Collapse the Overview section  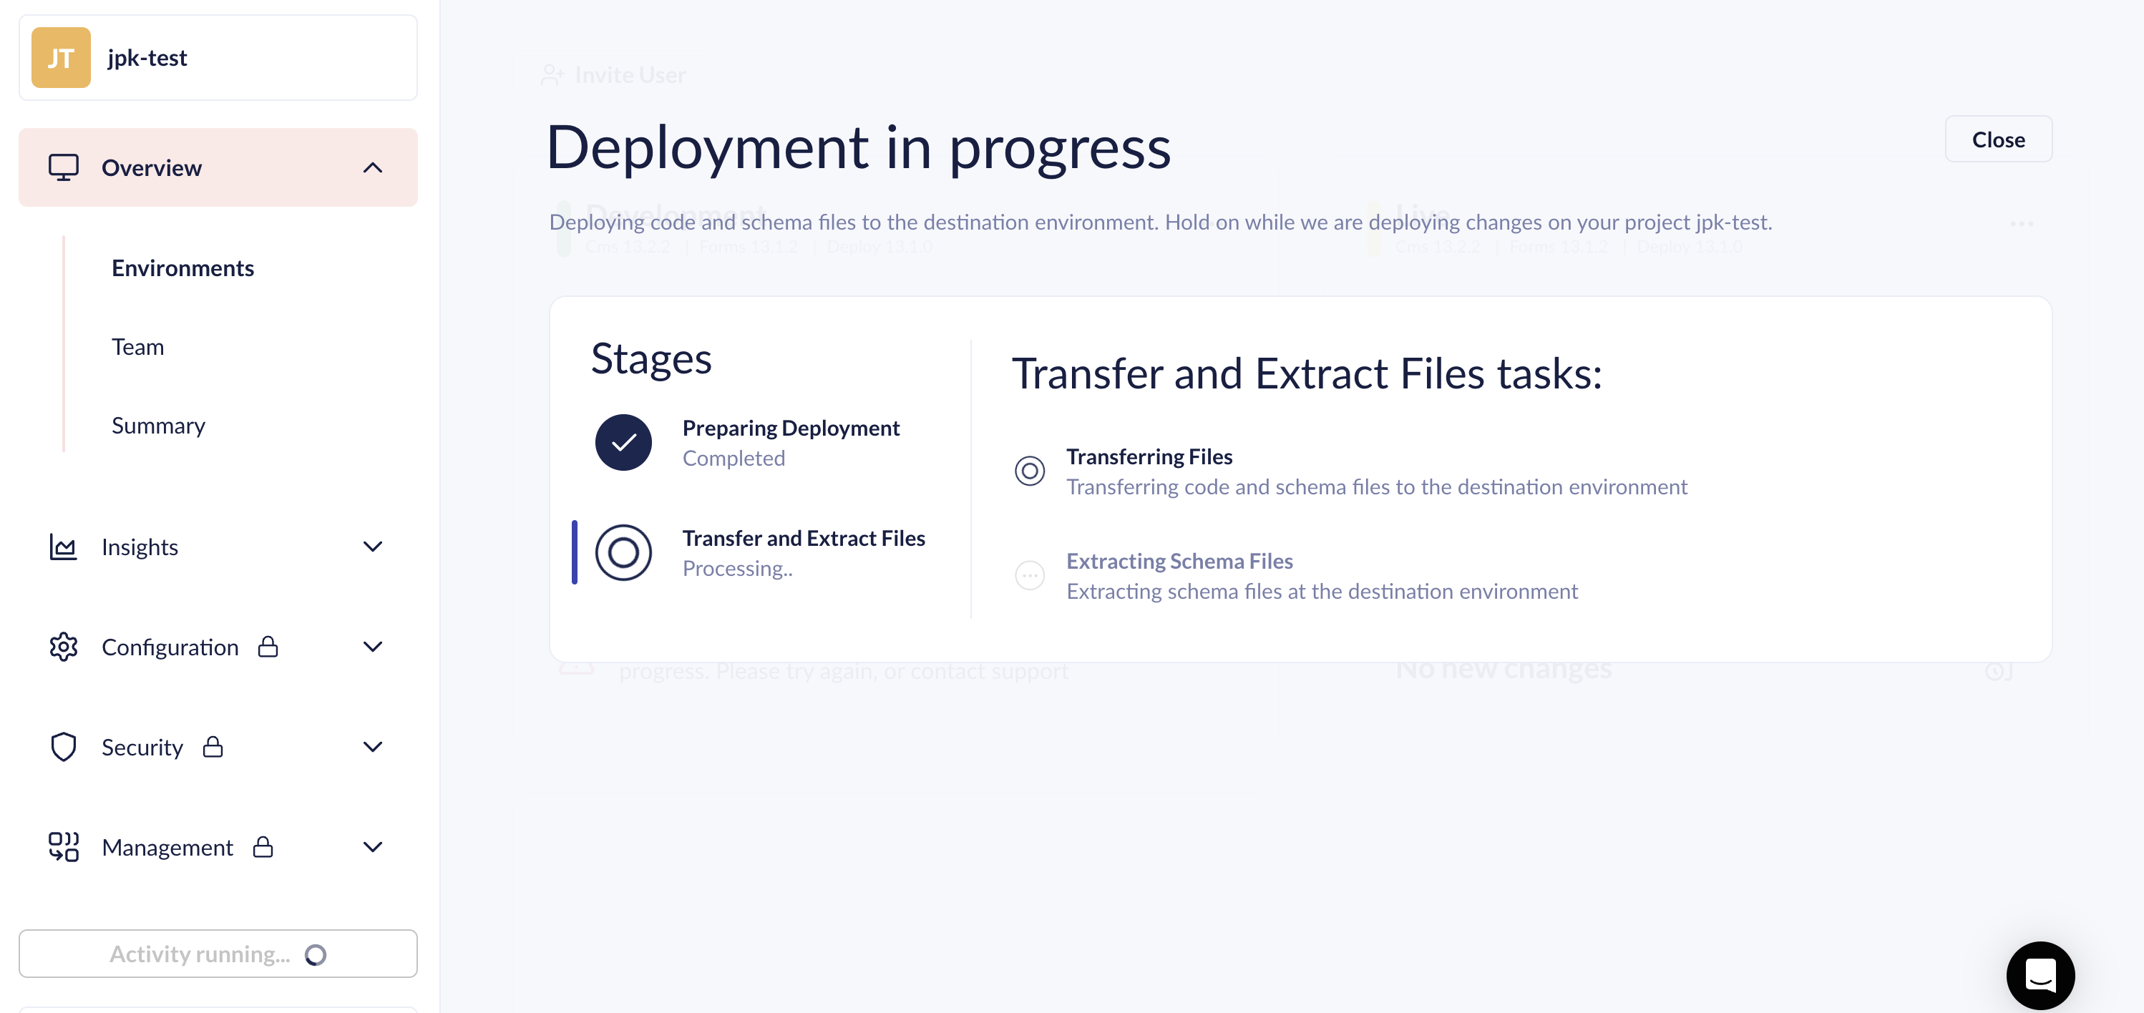coord(373,167)
